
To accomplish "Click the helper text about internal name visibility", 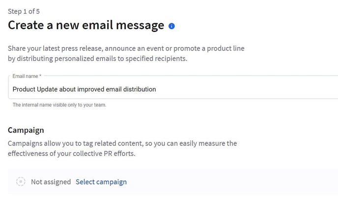I will [x=59, y=105].
